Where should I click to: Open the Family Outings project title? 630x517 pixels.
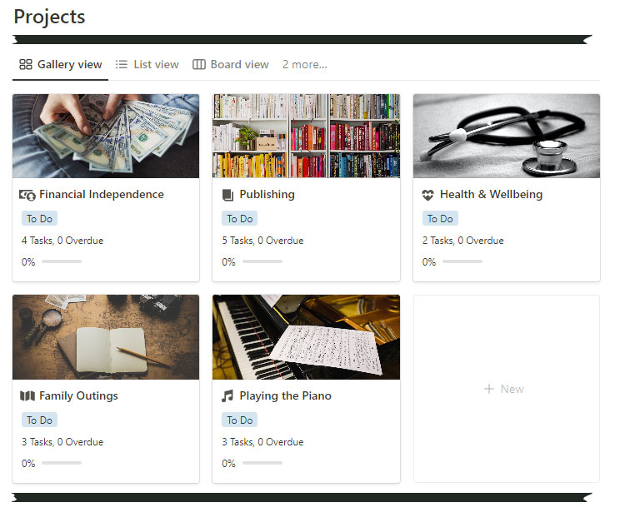[78, 396]
